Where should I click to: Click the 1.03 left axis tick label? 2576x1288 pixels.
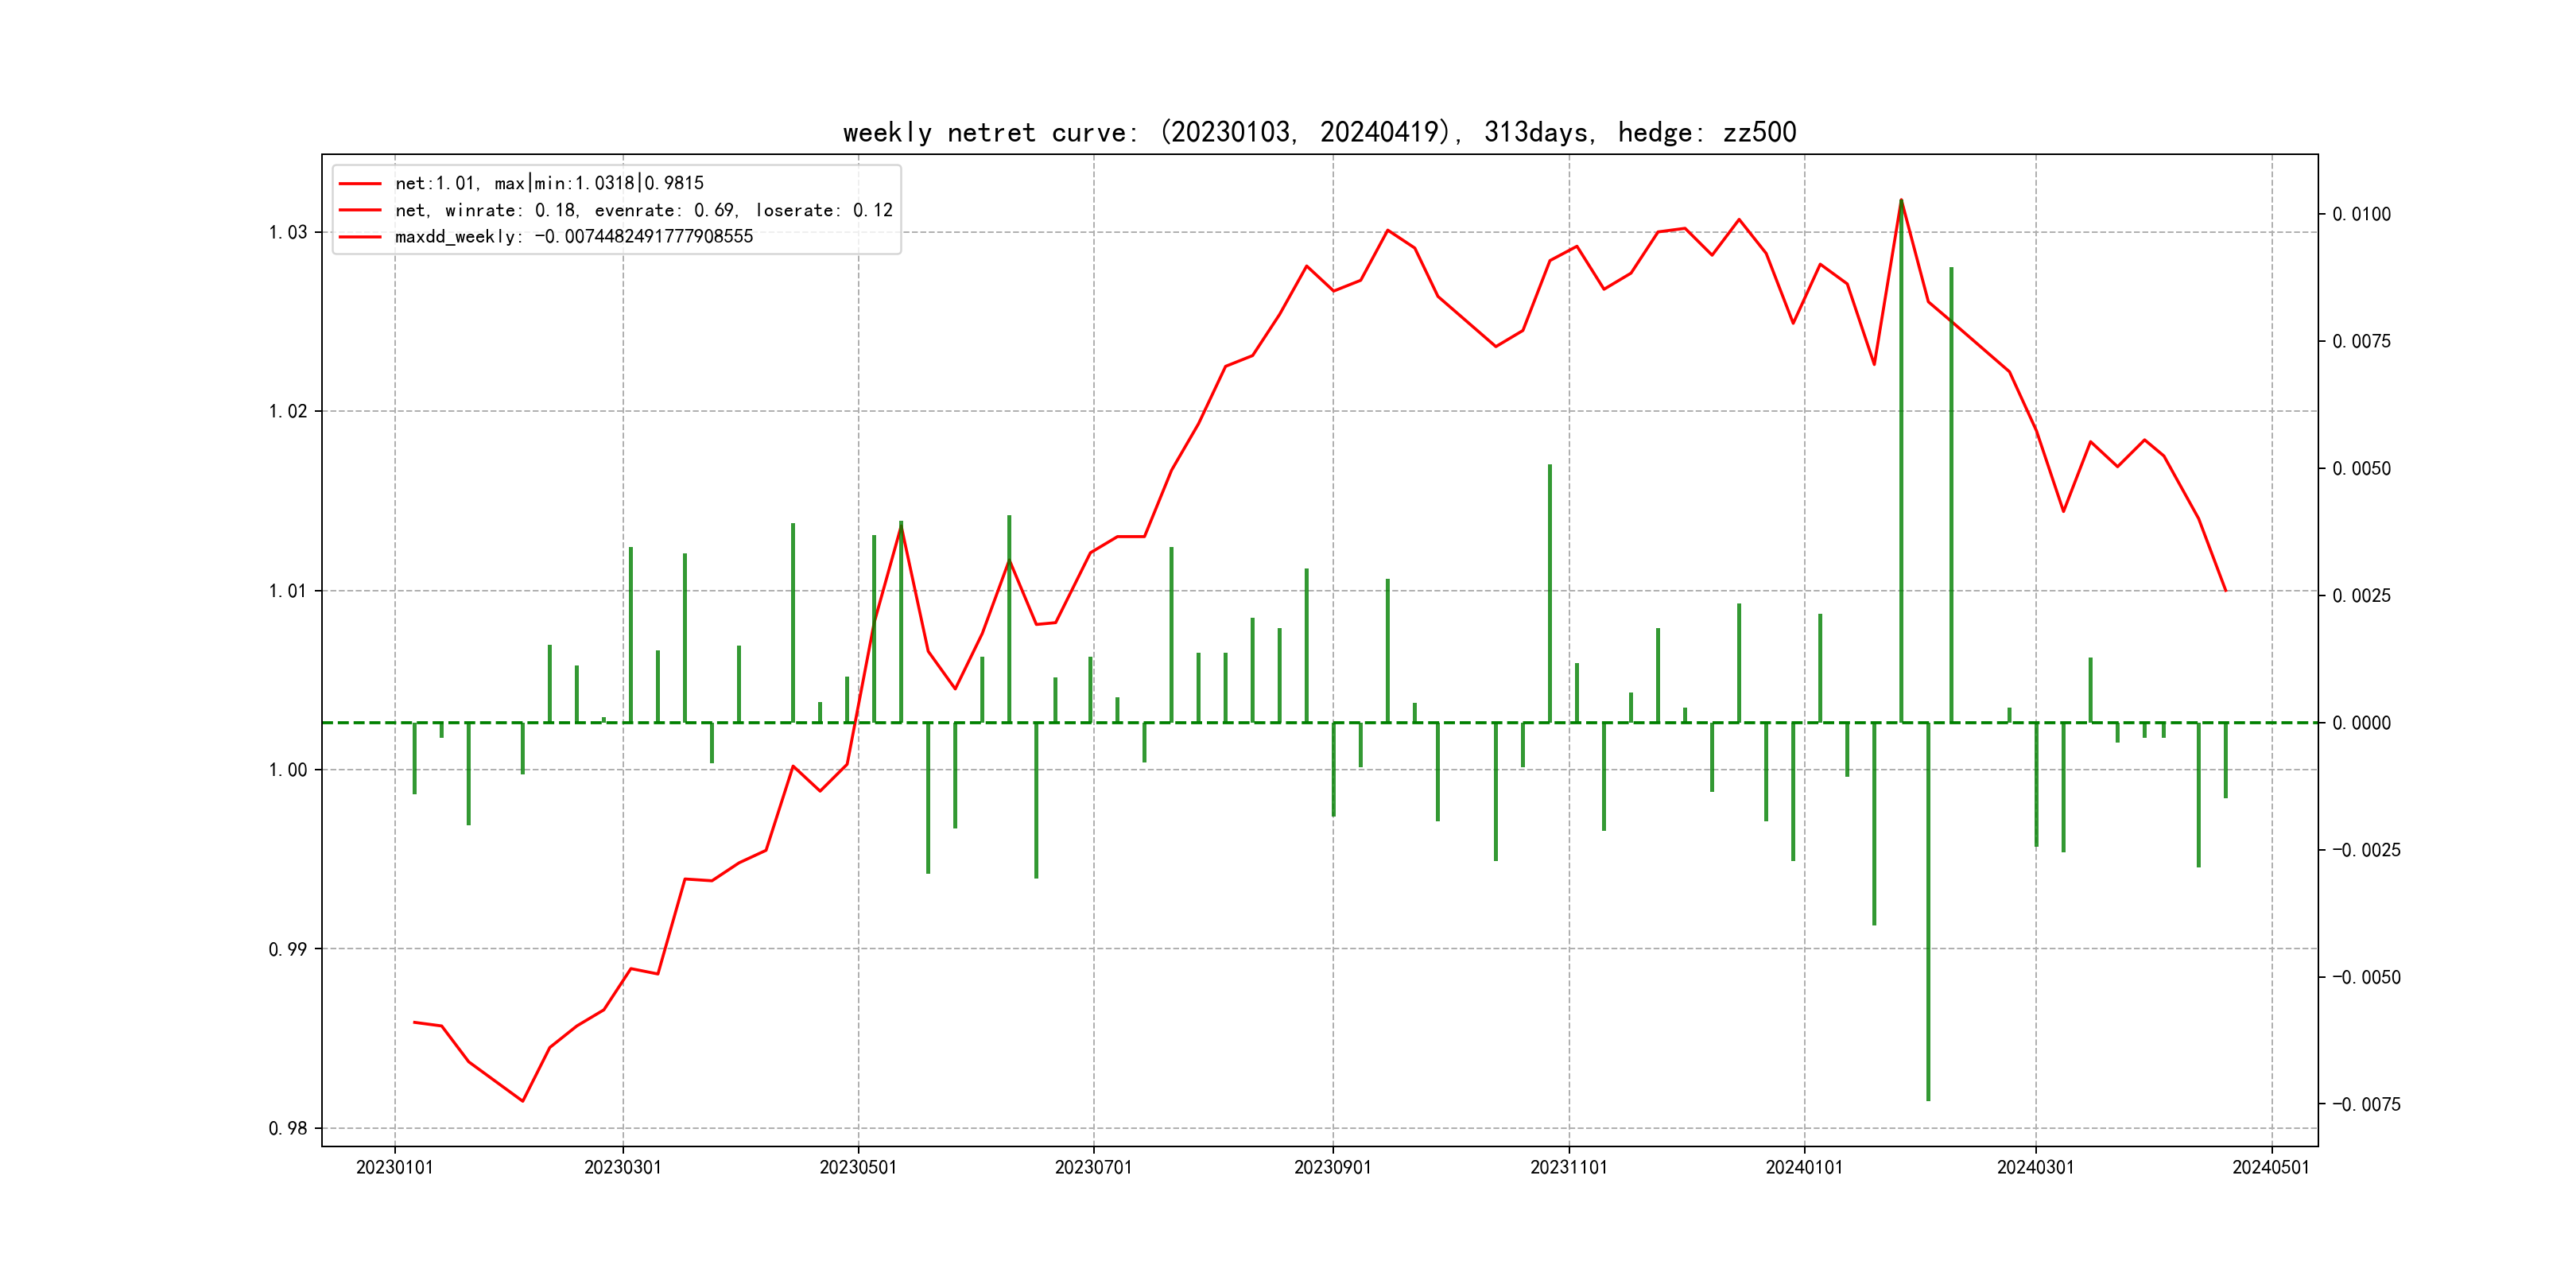point(288,232)
